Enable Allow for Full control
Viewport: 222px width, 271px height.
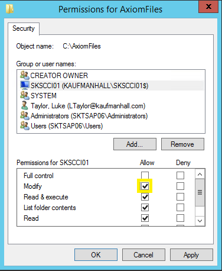[x=145, y=175]
